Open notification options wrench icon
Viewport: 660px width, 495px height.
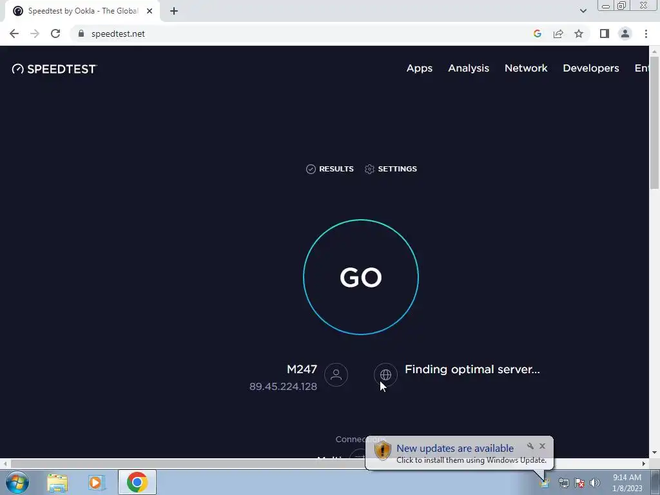[530, 446]
